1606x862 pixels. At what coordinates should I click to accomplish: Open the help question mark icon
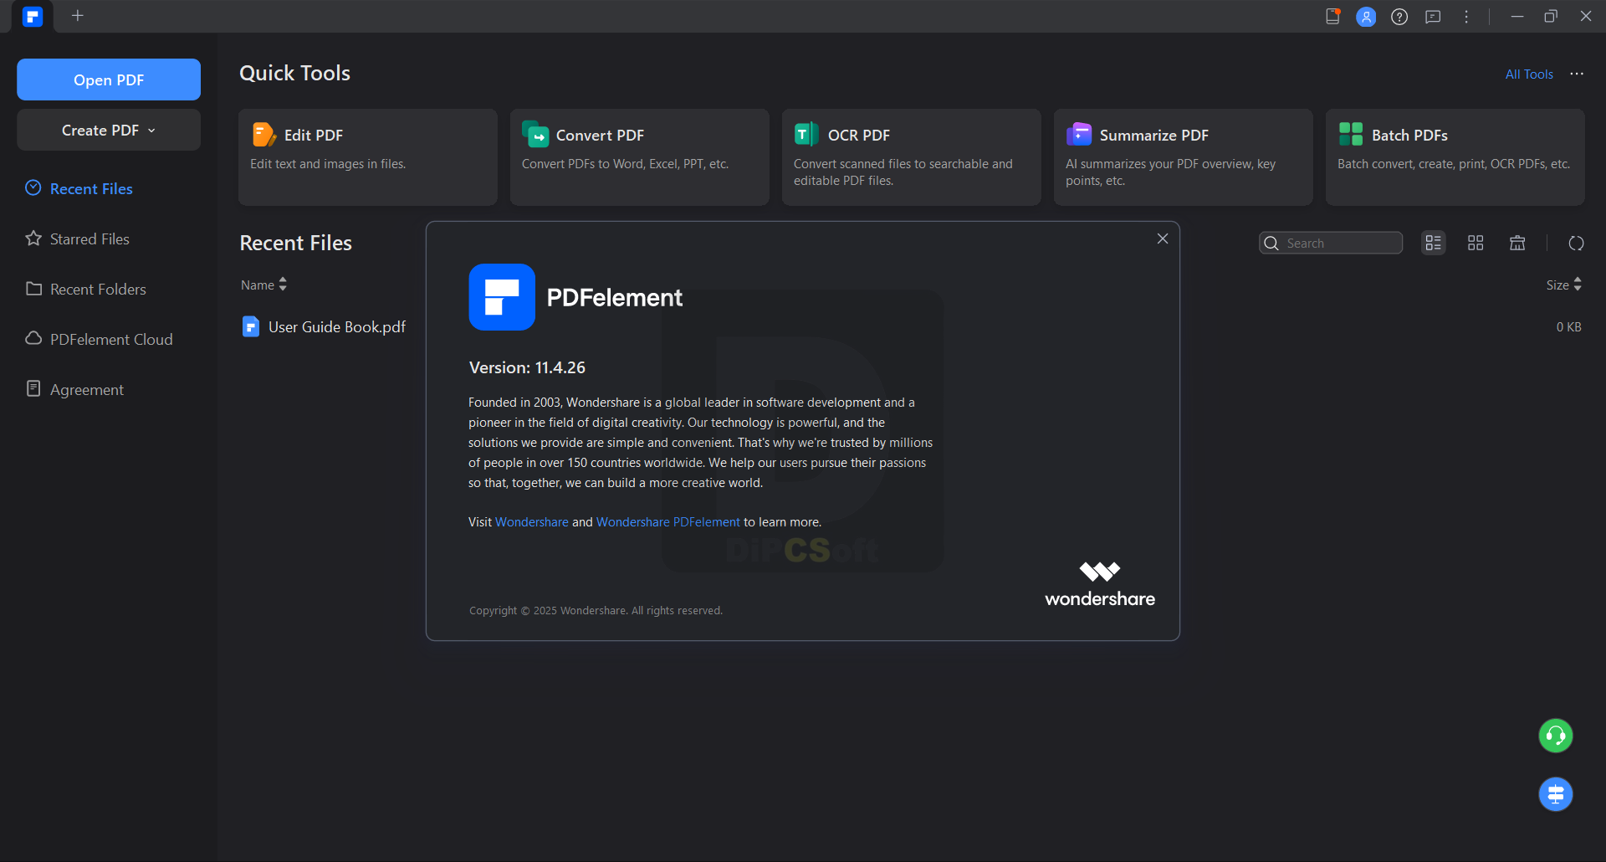1399,16
